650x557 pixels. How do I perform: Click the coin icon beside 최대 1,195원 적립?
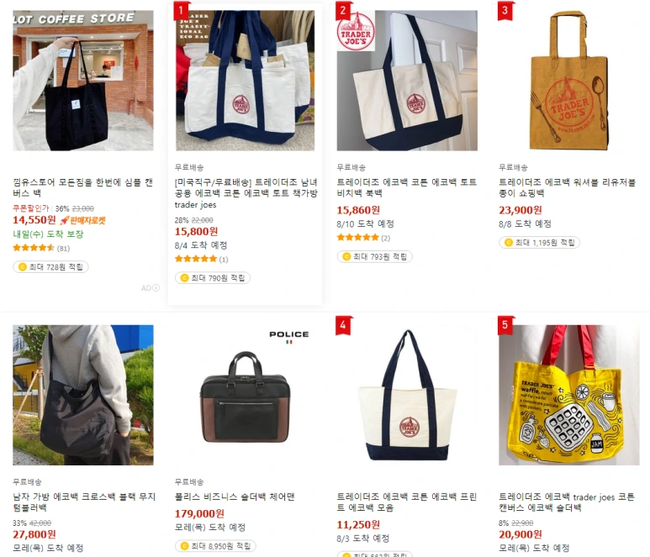pos(509,243)
